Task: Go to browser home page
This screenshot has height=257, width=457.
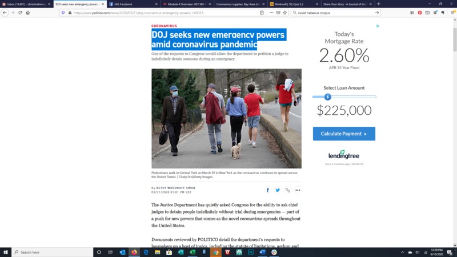Action: coord(28,13)
